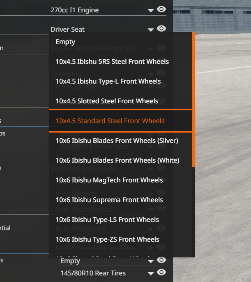Viewport: 251px width, 282px height.
Task: Toggle eye icon beside bottom Empty slot
Action: coord(161,260)
